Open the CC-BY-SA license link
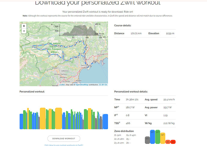The height and width of the screenshot is (146, 207). pos(103,85)
